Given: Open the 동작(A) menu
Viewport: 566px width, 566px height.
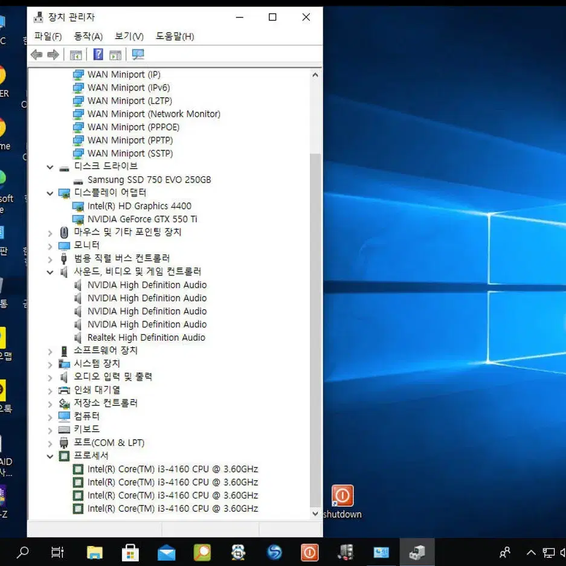Looking at the screenshot, I should tap(88, 36).
